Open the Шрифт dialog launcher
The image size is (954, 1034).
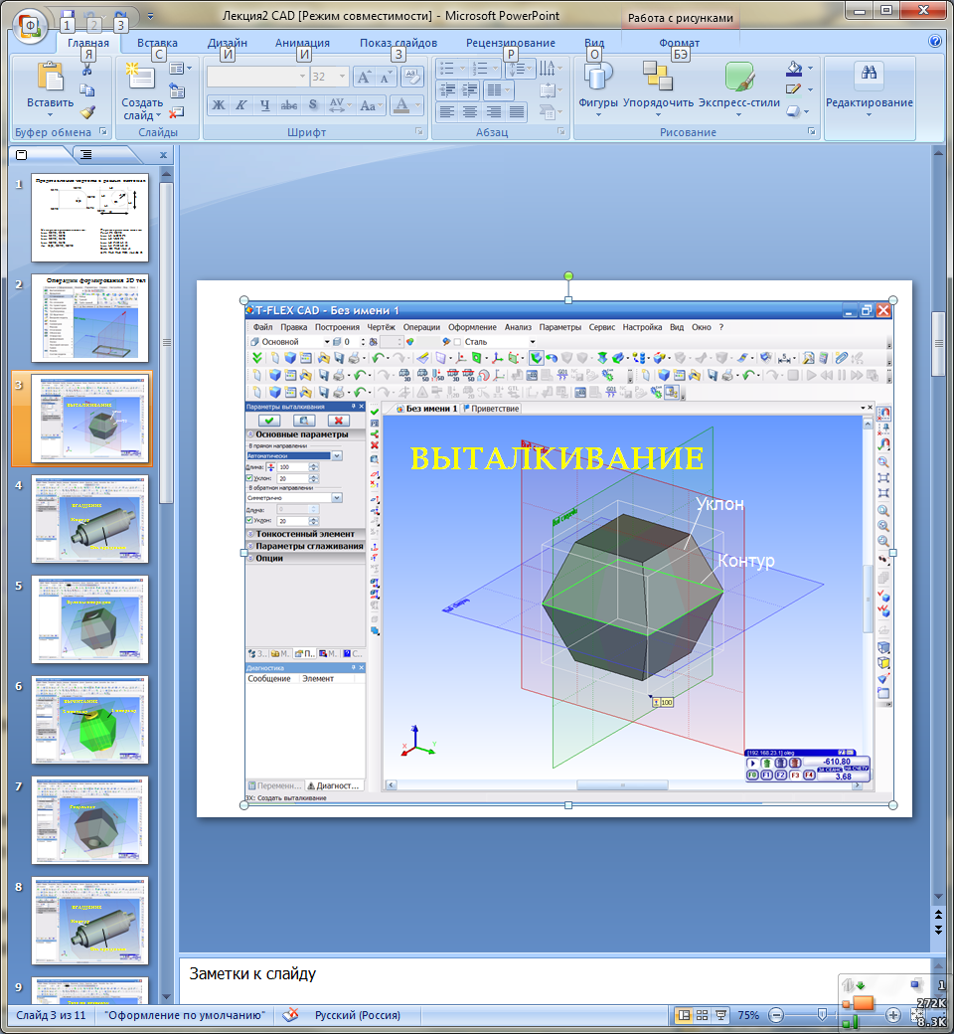419,132
